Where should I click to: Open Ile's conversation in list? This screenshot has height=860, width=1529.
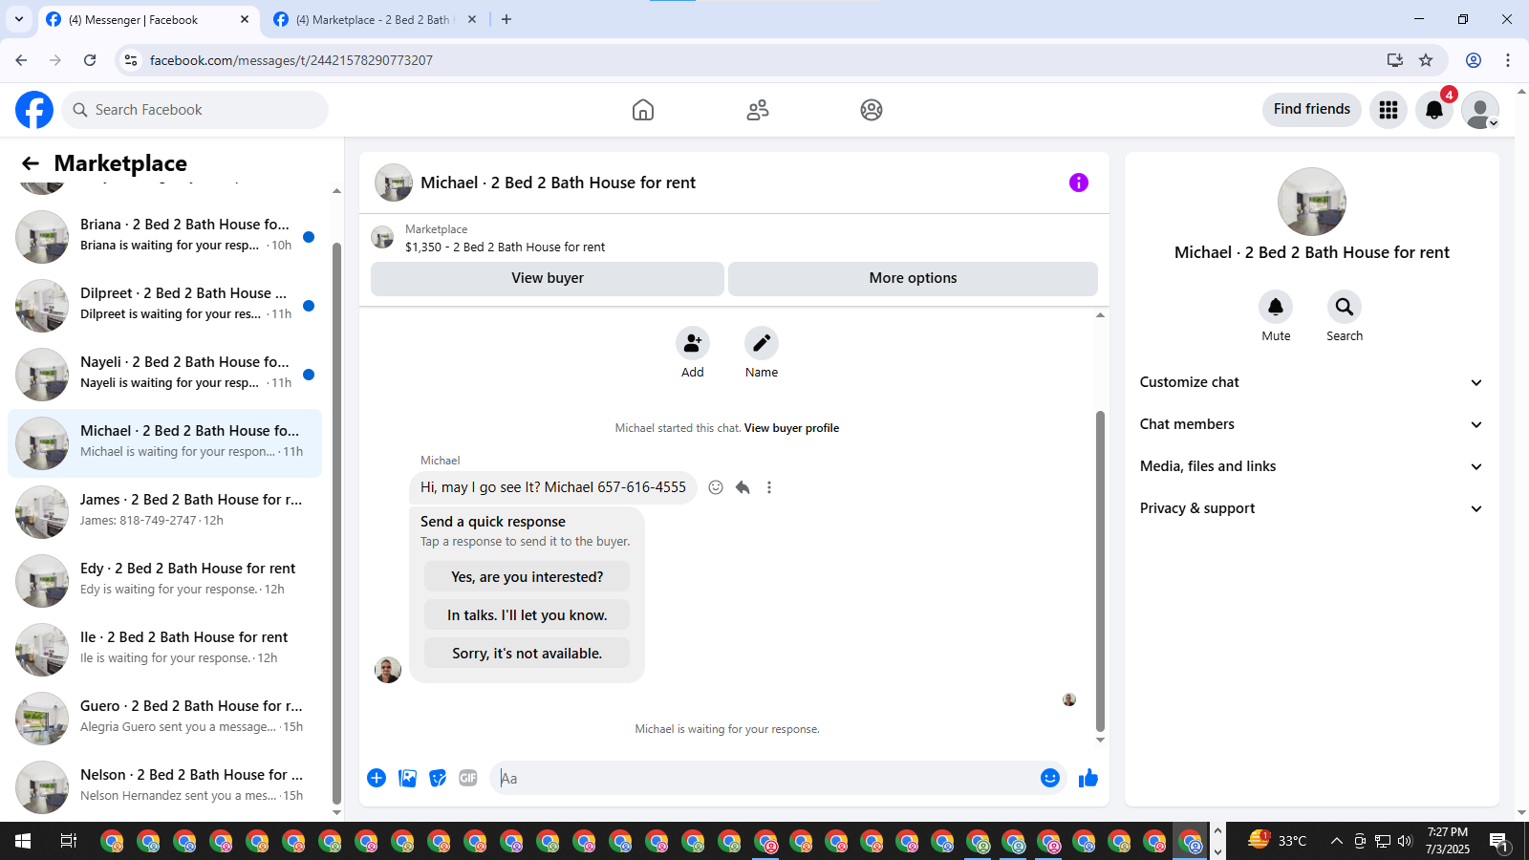pyautogui.click(x=164, y=650)
